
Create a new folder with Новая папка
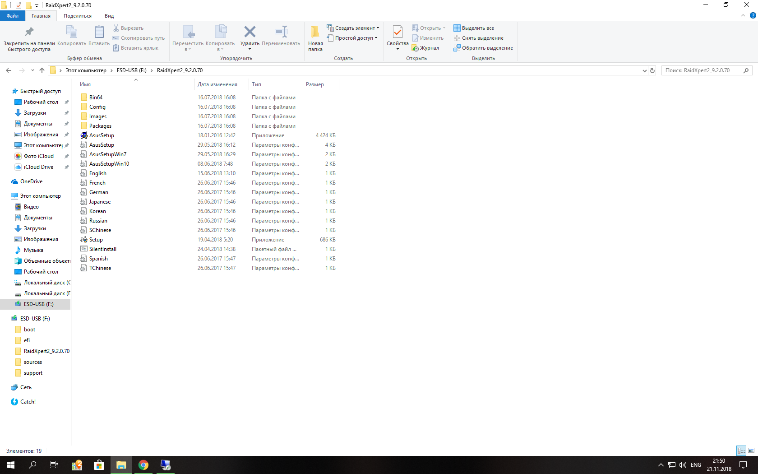pyautogui.click(x=315, y=38)
